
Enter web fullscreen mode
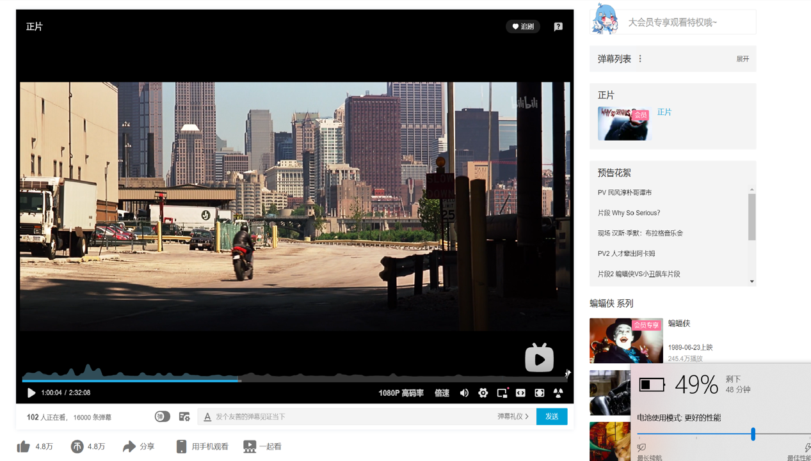click(540, 393)
